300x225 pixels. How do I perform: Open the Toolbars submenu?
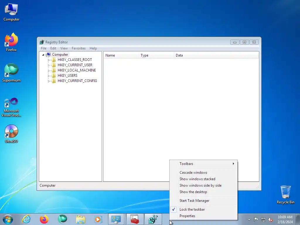tap(203, 163)
